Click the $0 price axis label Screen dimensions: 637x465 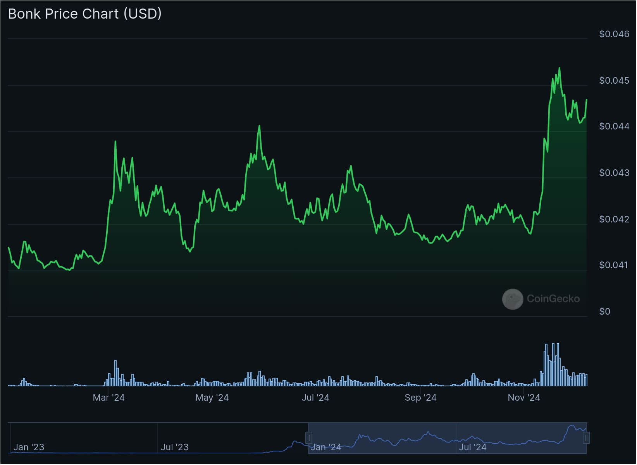(604, 312)
